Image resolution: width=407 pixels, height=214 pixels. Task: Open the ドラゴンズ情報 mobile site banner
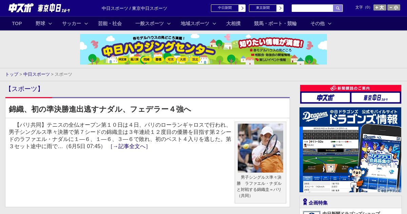pos(350,150)
